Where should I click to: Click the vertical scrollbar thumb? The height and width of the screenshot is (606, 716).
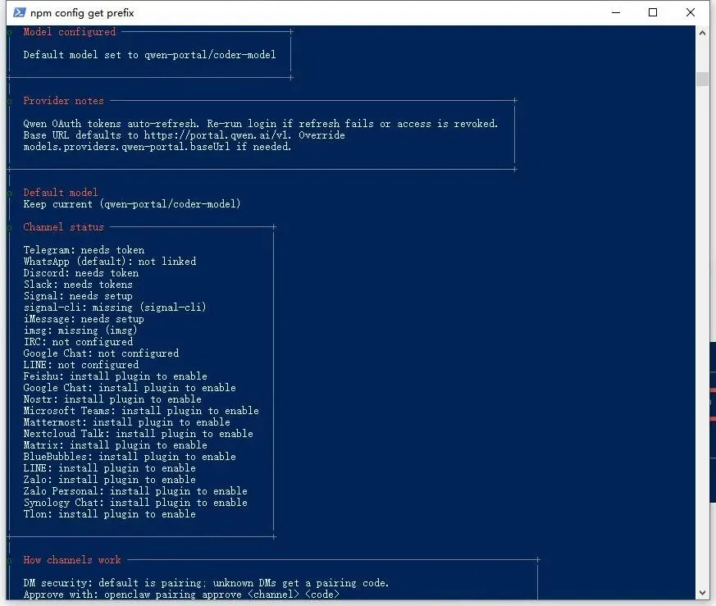coord(702,79)
